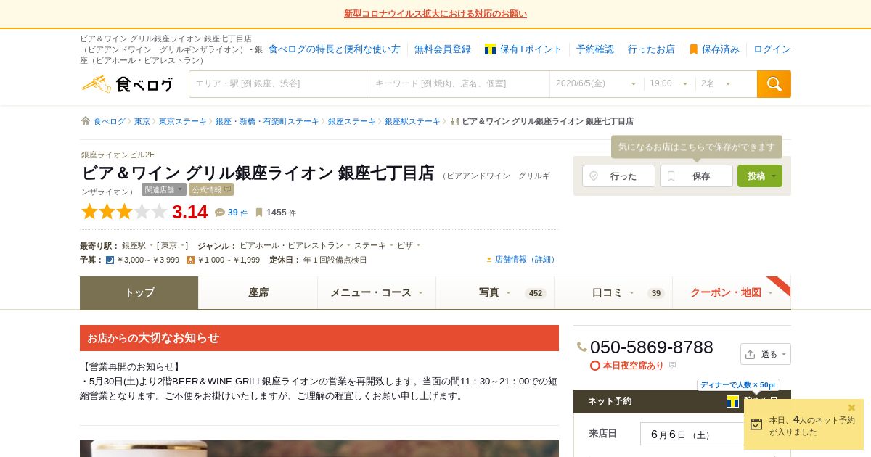This screenshot has width=871, height=457.
Task: Click the bookmark count icon beside 1455
Action: (259, 213)
